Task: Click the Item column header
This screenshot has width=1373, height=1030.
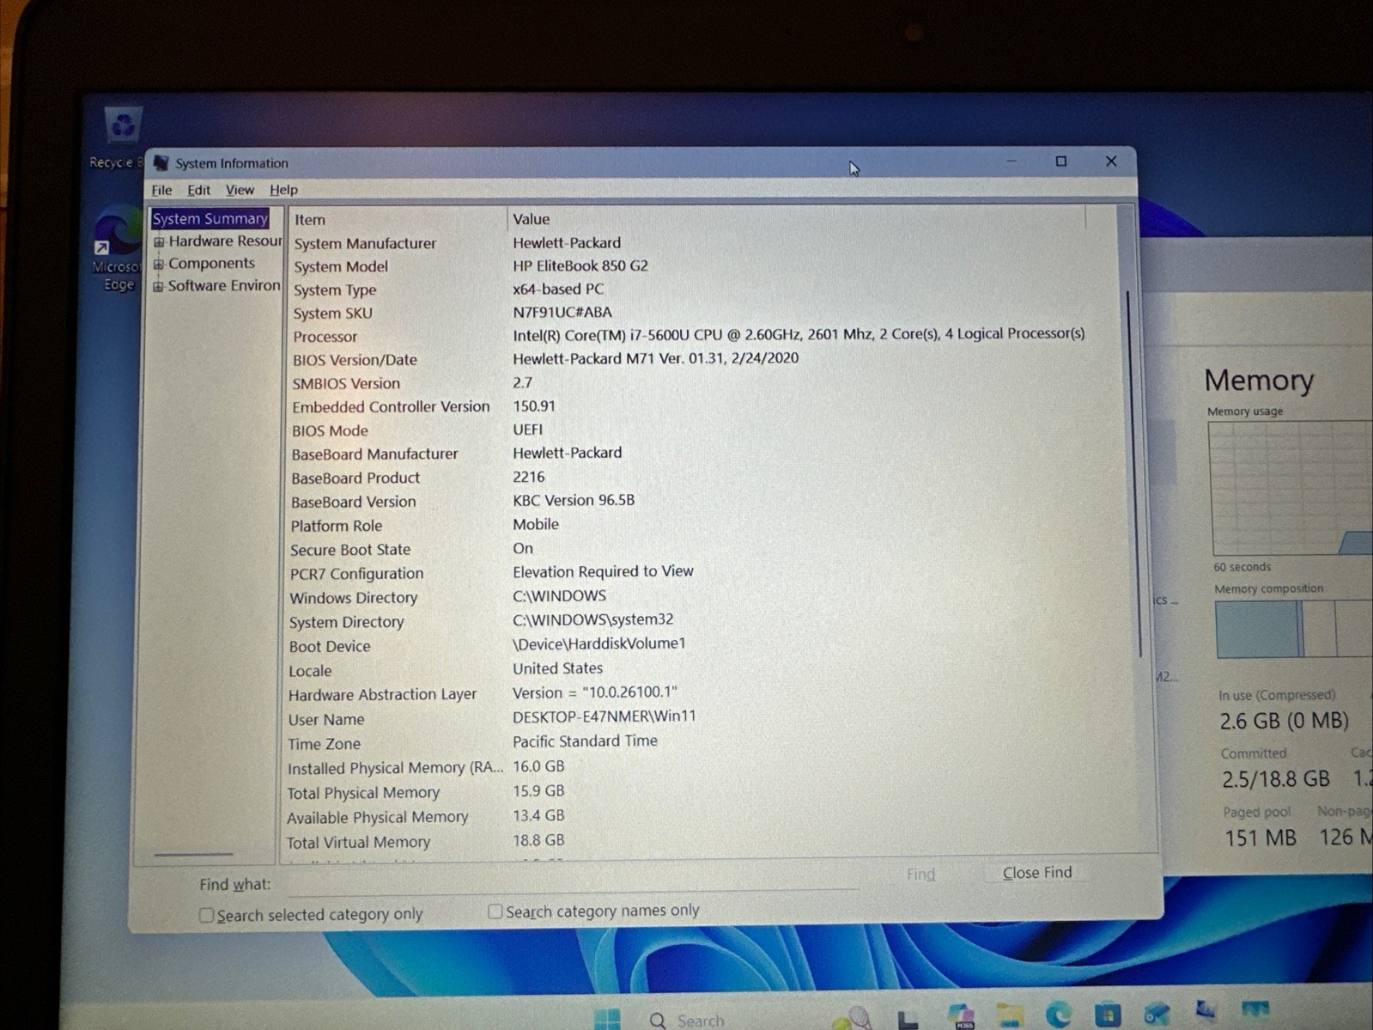Action: 398,219
